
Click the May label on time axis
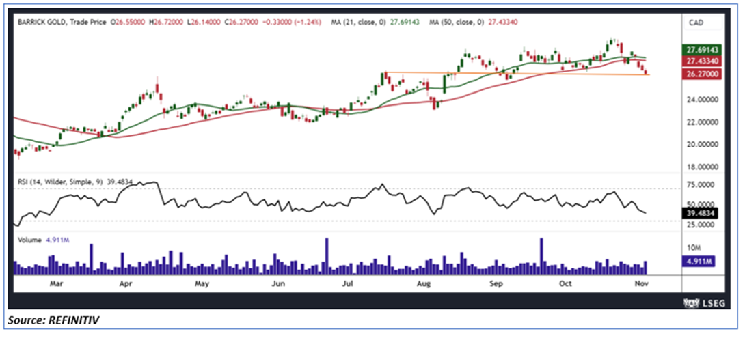tap(202, 284)
